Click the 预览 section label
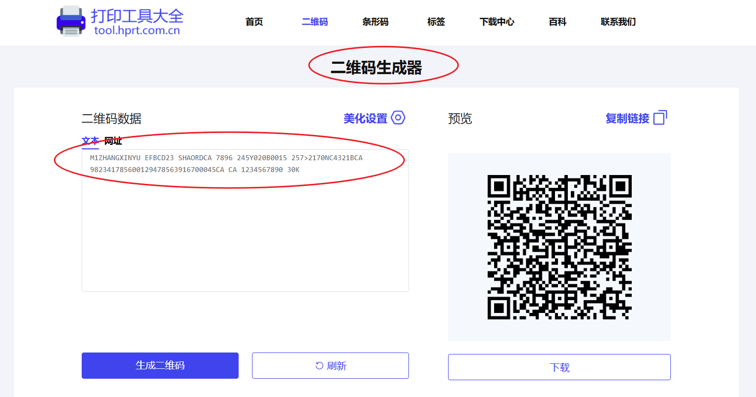Screen dimensions: 756x397 click(x=460, y=119)
